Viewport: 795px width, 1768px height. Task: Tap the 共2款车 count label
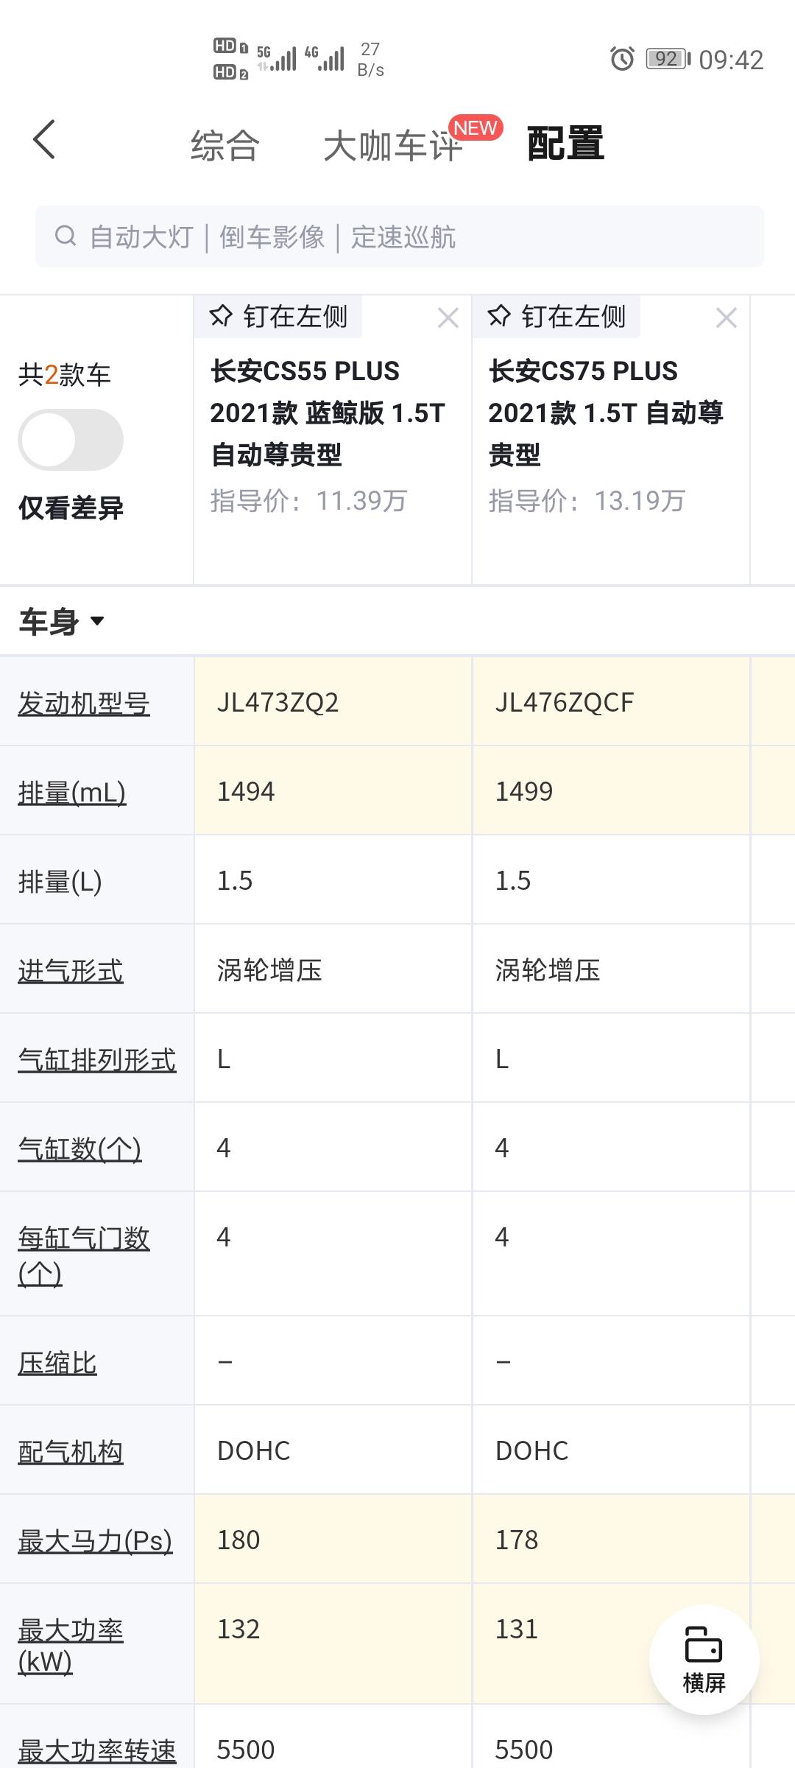(x=65, y=375)
